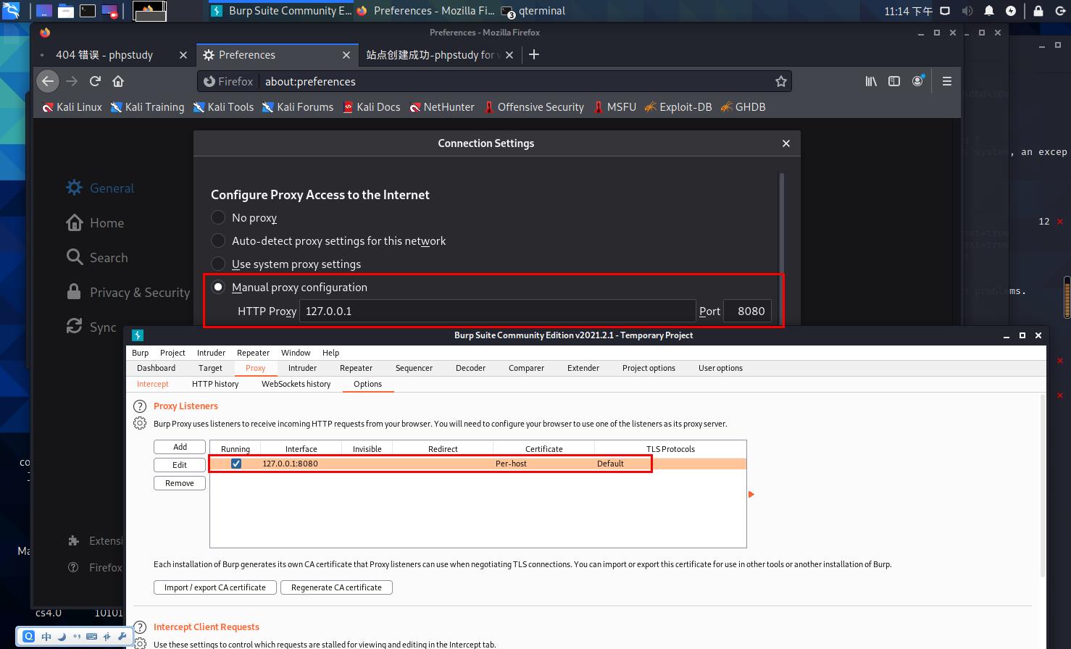Switch to the Decoder tab
Screen dimensions: 1071x649
470,368
